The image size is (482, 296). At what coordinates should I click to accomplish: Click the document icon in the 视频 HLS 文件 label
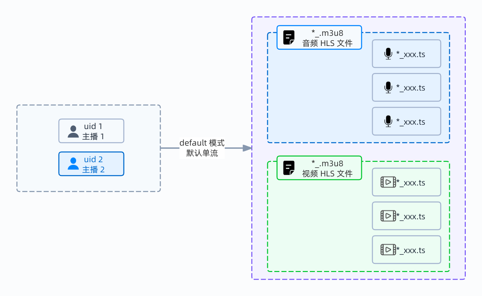289,168
